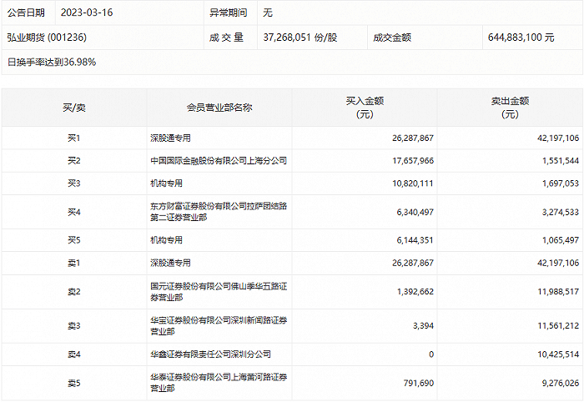The image size is (584, 402).
Task: Select buy amount 10,820,111 in row 买3
Action: pyautogui.click(x=410, y=183)
